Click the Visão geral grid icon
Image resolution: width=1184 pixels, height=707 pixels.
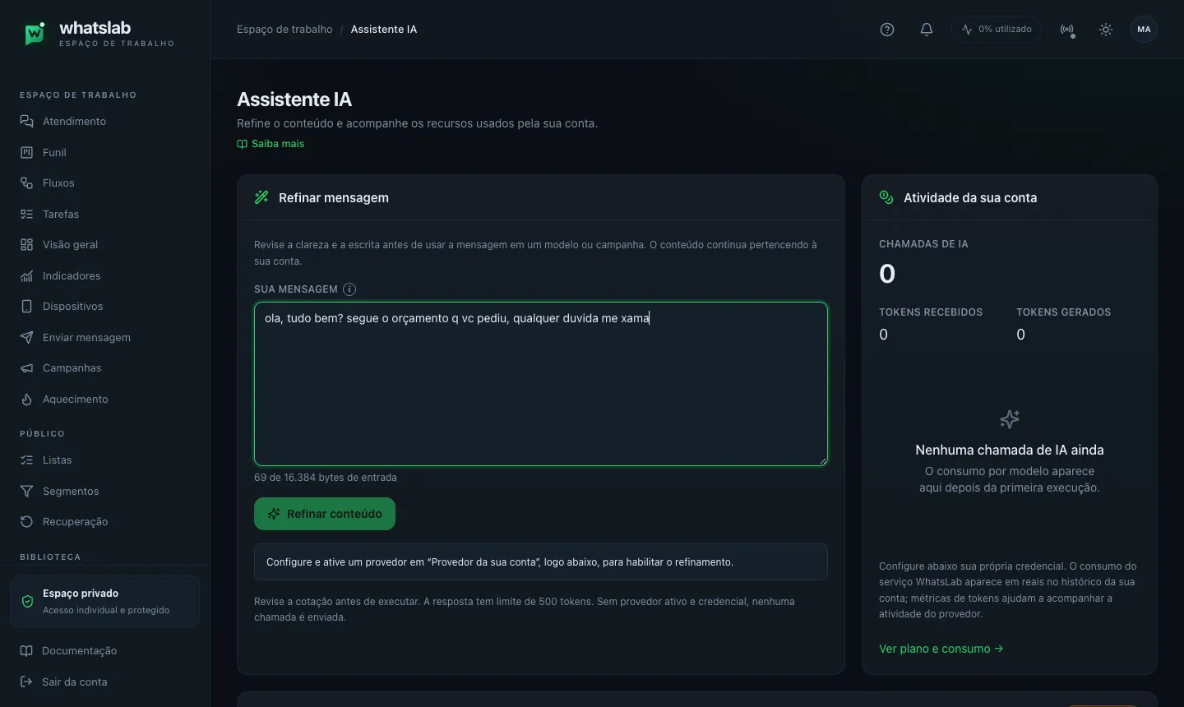(x=27, y=245)
